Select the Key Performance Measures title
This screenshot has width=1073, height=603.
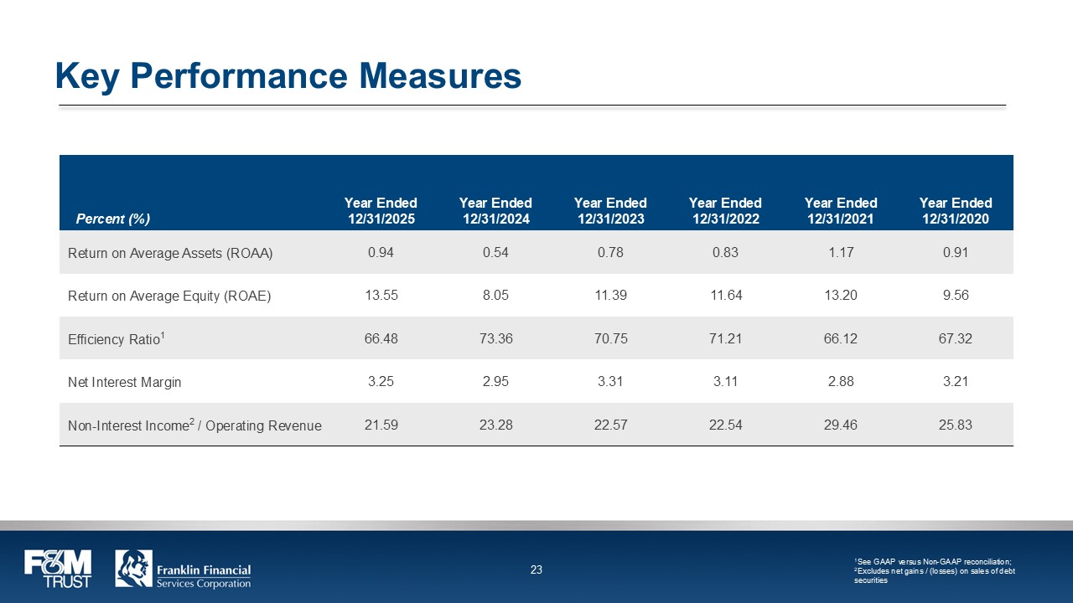coord(288,75)
